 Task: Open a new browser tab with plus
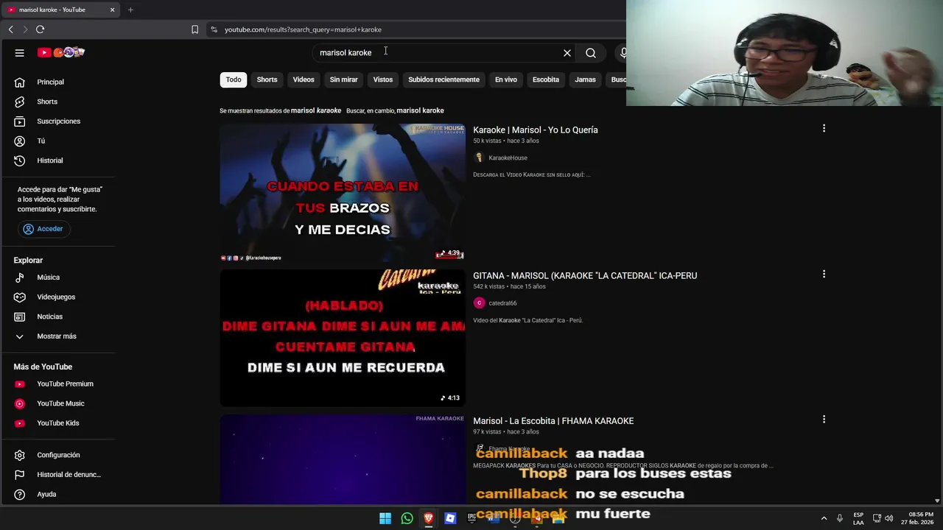(130, 10)
